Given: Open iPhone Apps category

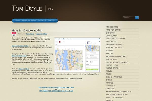Looking at the screenshot, I should (x=111, y=59).
